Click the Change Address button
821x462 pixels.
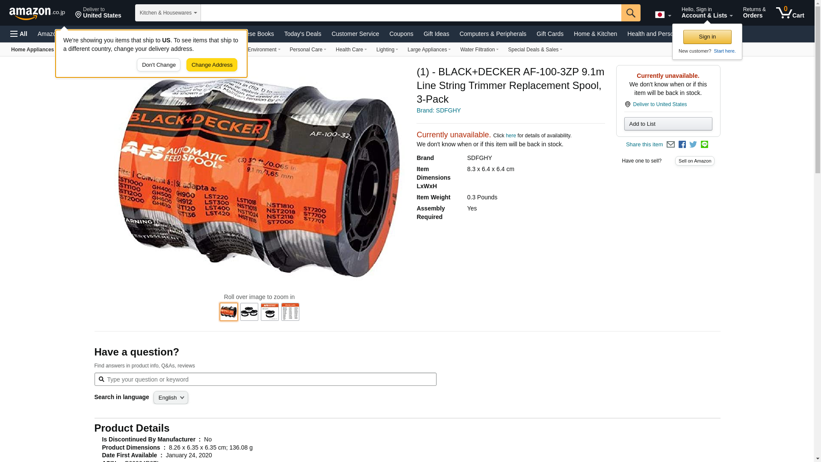[212, 65]
